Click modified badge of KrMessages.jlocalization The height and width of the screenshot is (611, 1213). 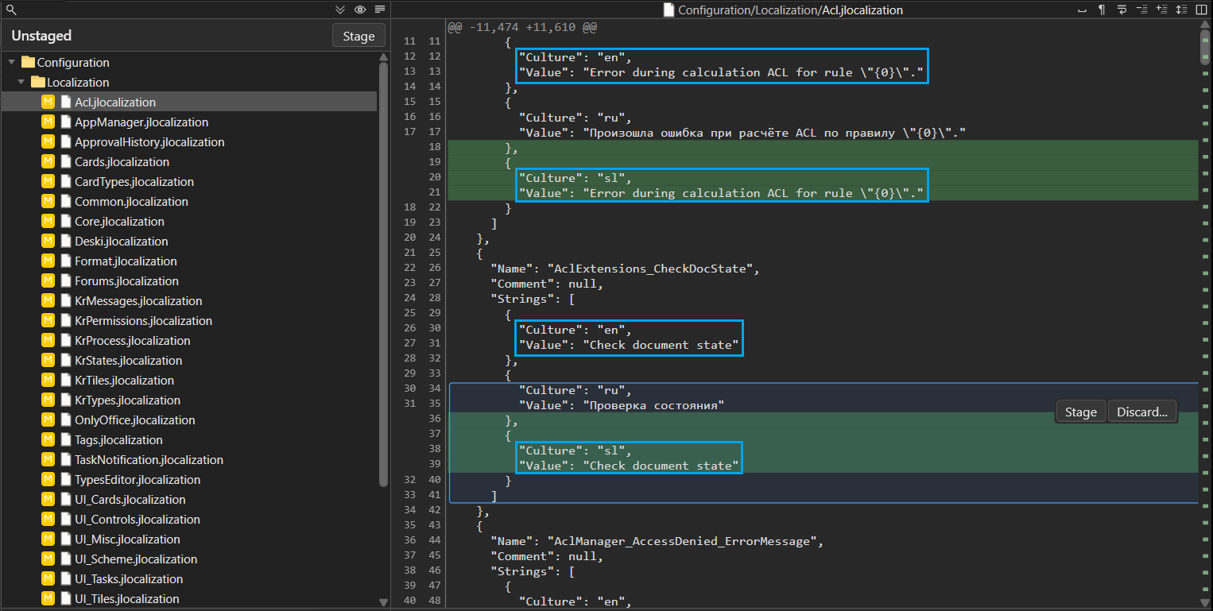click(48, 300)
